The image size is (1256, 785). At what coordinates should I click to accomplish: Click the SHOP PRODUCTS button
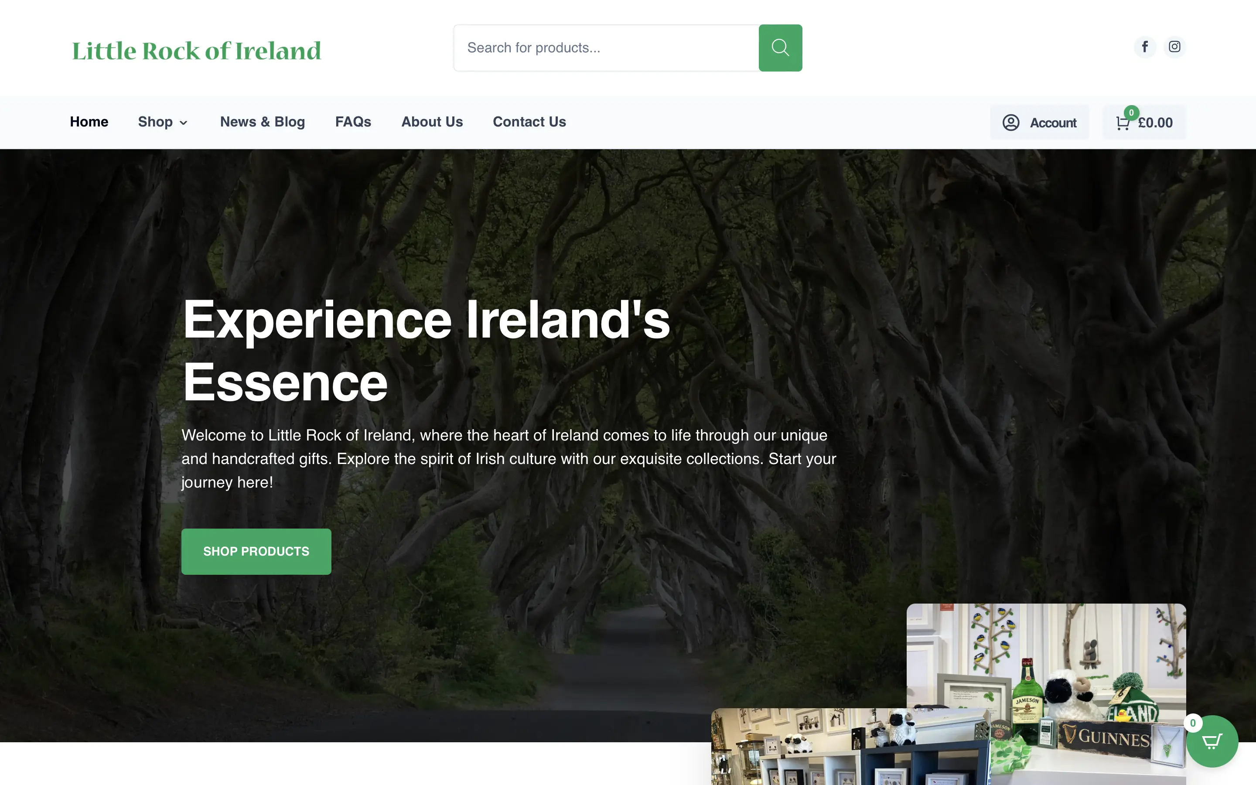pyautogui.click(x=256, y=551)
